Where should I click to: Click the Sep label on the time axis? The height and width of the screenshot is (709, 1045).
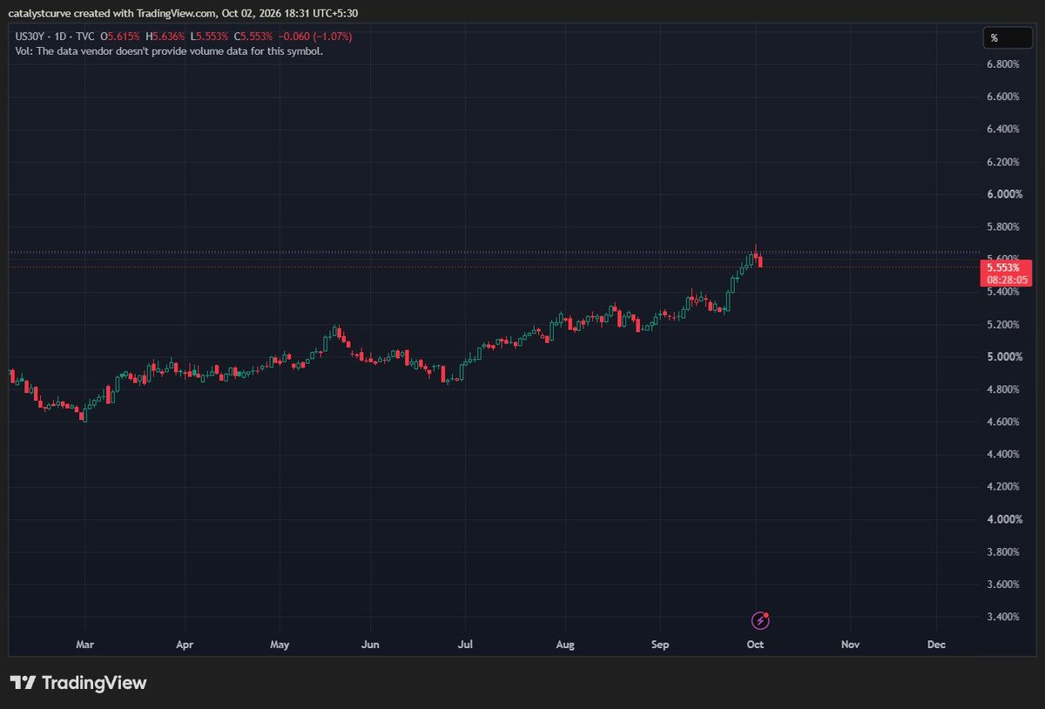click(x=660, y=645)
